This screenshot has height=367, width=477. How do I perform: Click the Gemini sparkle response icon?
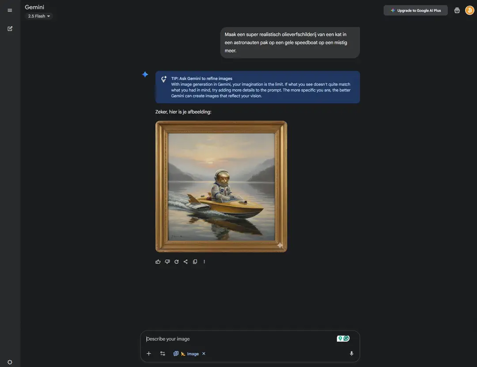(145, 74)
